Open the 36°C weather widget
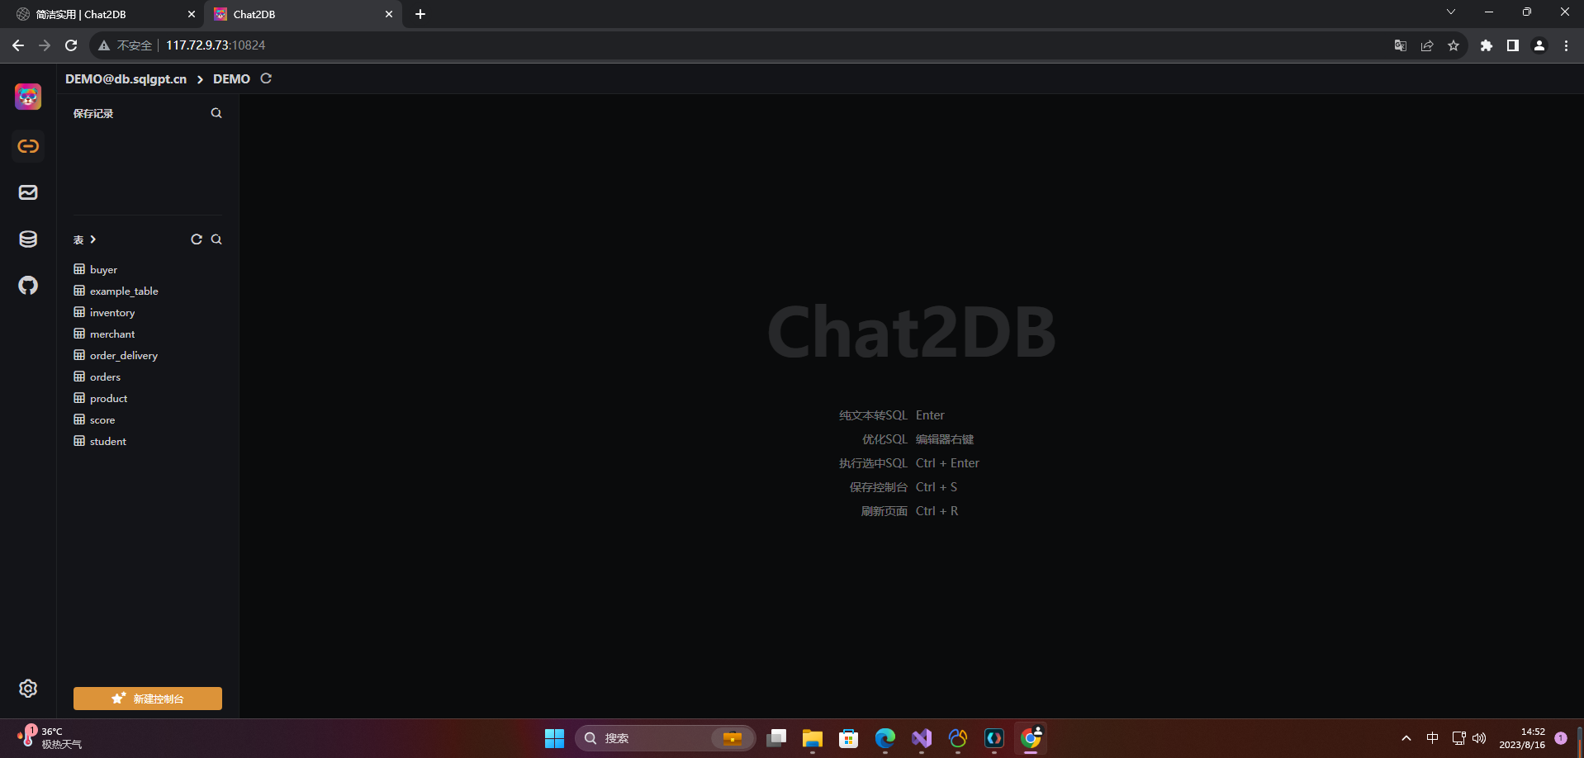The image size is (1584, 758). point(51,738)
